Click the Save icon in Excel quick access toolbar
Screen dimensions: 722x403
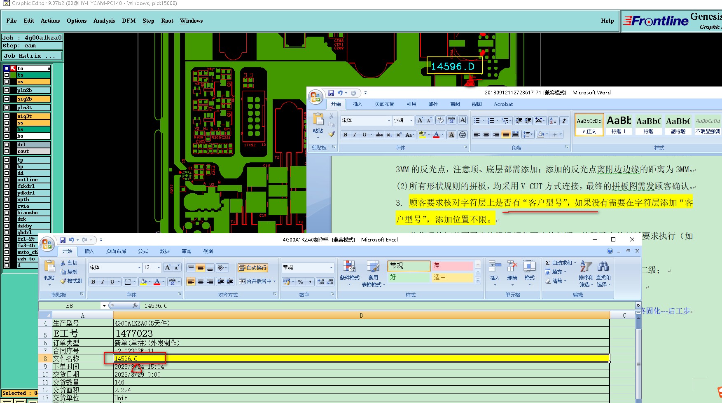[63, 240]
